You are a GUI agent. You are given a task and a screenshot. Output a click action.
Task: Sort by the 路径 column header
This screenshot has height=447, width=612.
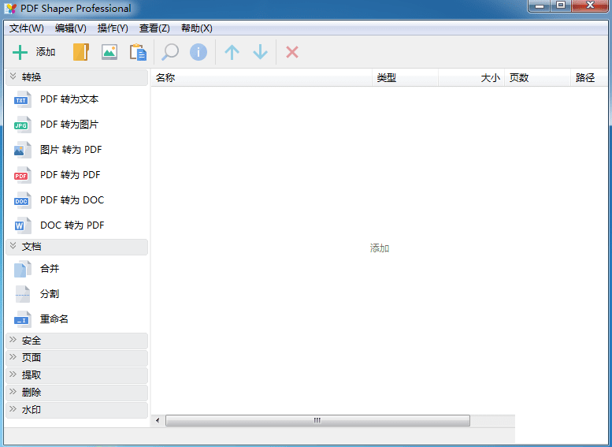[589, 78]
